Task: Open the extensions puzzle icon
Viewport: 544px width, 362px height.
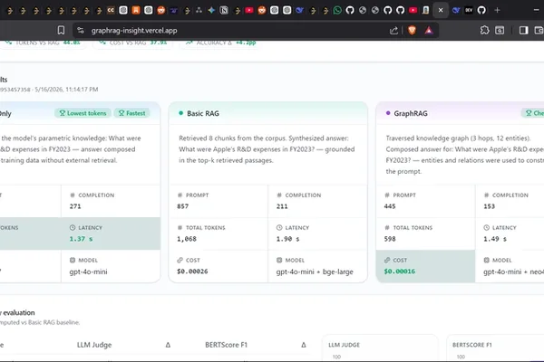Action: point(484,31)
